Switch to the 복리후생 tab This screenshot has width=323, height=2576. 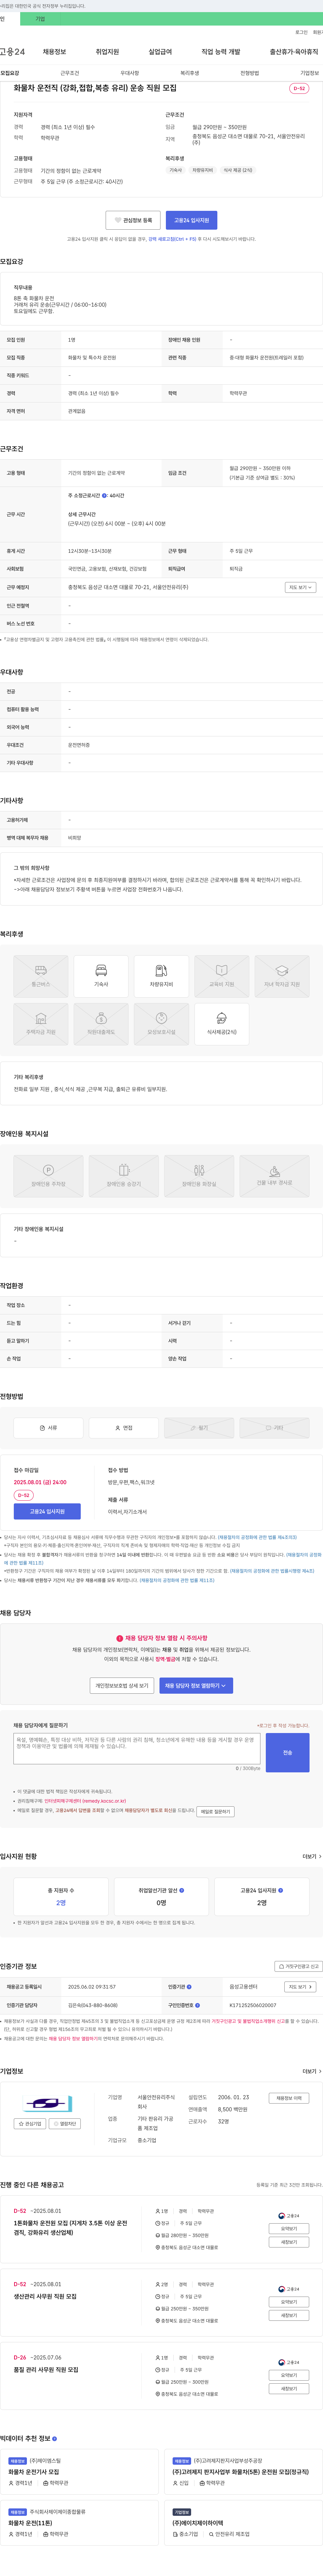click(x=190, y=73)
